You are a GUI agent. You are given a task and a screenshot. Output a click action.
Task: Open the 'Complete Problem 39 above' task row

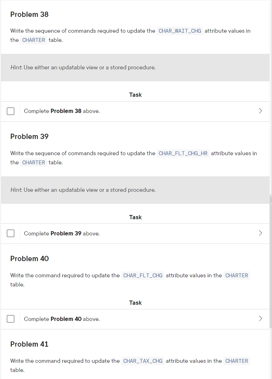pyautogui.click(x=135, y=234)
